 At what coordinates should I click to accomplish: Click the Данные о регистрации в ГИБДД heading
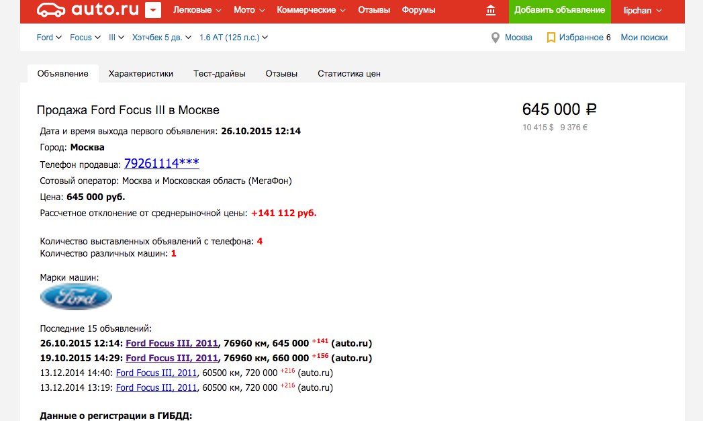[116, 416]
